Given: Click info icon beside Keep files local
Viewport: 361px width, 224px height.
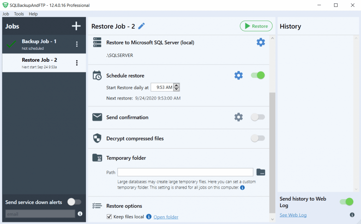Looking at the screenshot, I should pos(149,217).
